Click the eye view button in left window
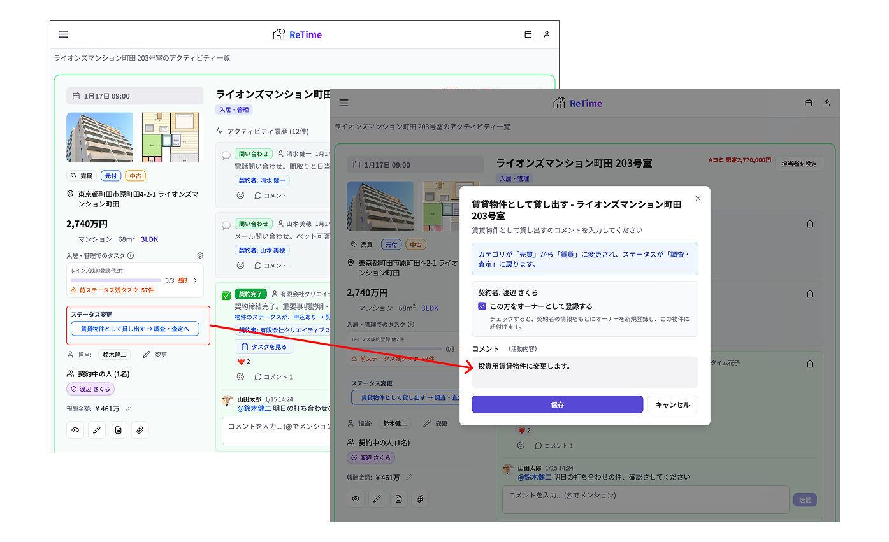This screenshot has height=542, width=889. pos(75,430)
